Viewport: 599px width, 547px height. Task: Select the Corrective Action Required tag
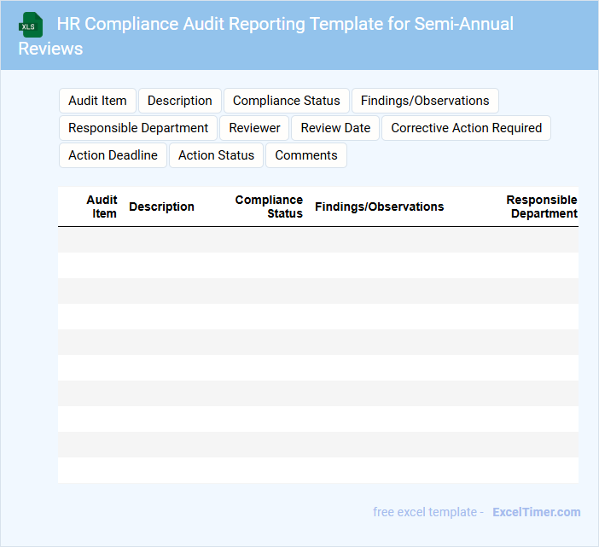pos(466,128)
